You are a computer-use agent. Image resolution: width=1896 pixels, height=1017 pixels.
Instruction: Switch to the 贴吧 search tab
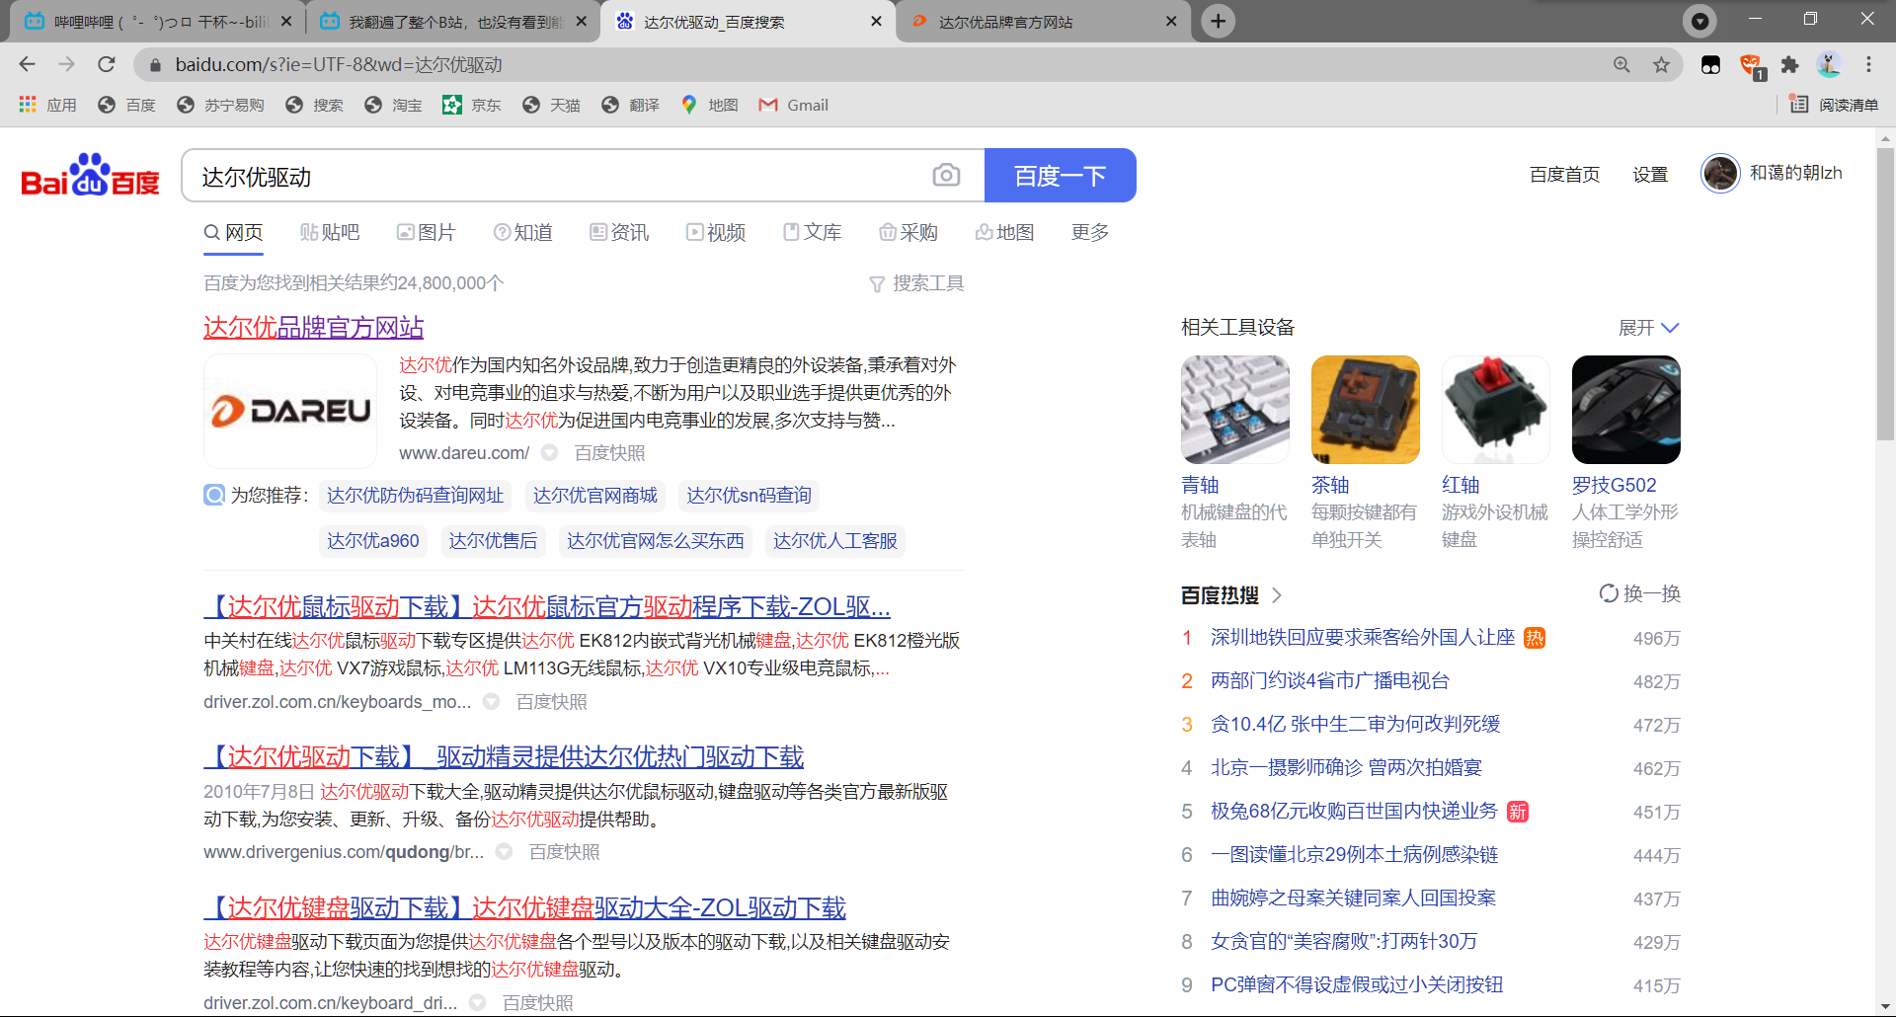point(330,232)
